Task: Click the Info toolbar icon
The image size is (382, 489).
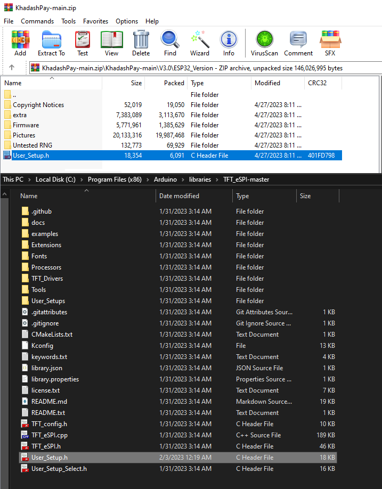Action: [229, 39]
